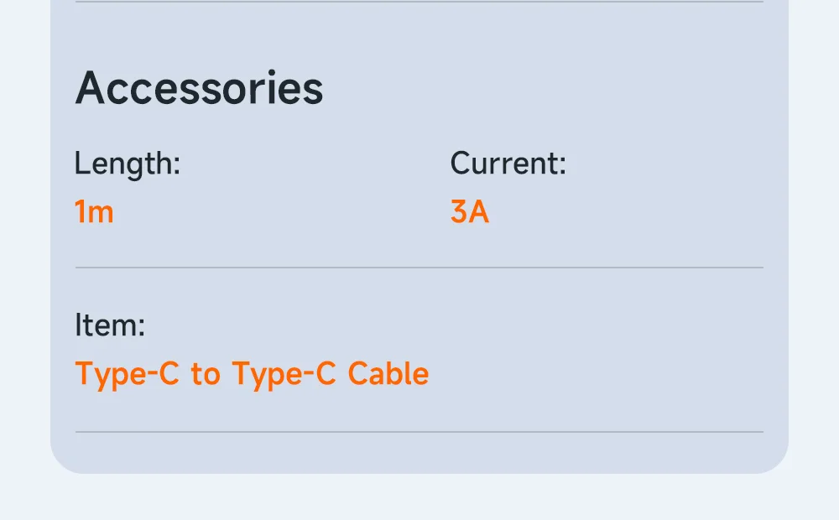This screenshot has height=520, width=839.
Task: Click the second Type-C word in item value
Action: pos(284,374)
